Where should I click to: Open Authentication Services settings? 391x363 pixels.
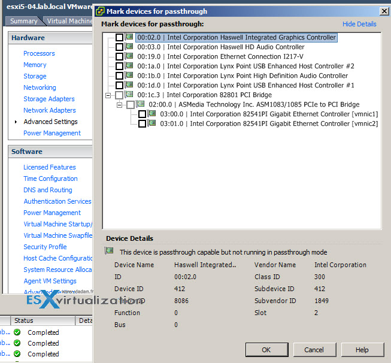[57, 201]
